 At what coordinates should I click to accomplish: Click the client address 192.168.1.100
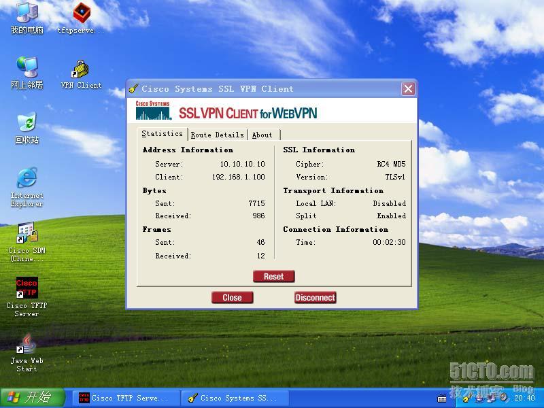coord(239,177)
